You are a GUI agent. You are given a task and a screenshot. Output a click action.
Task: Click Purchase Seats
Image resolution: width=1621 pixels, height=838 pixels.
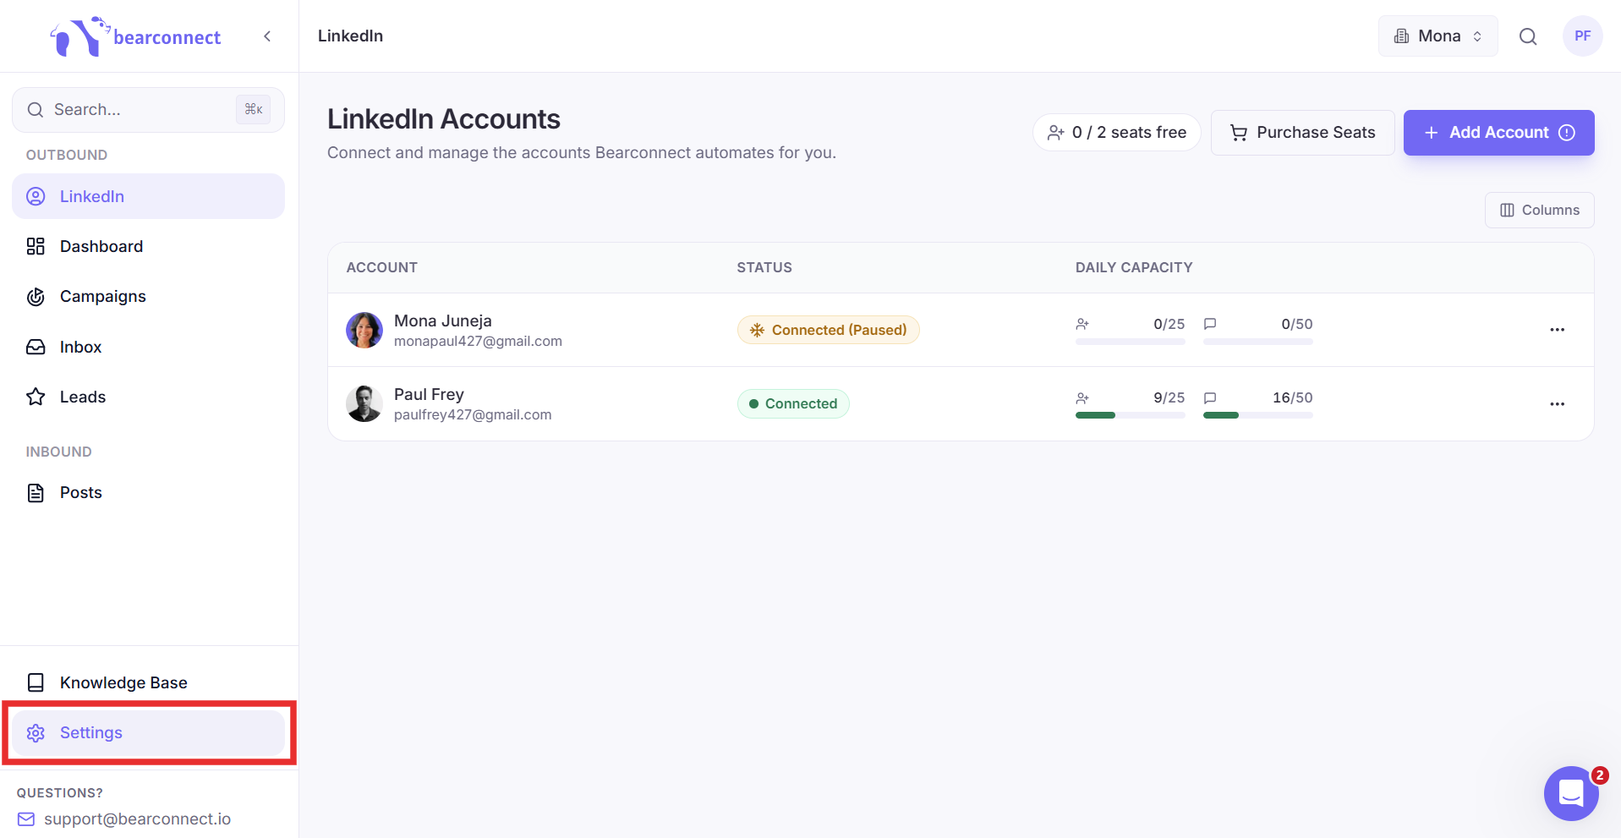(x=1302, y=133)
